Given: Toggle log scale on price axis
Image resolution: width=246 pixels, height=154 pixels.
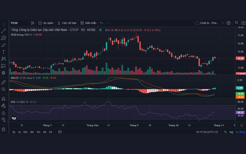Looking at the screenshot, I should 231,132.
